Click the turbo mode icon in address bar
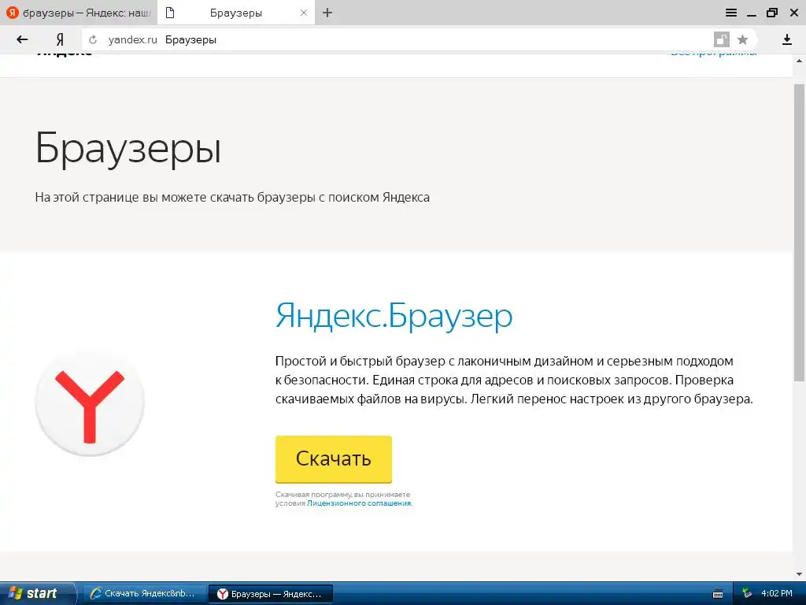806x605 pixels. tap(721, 39)
